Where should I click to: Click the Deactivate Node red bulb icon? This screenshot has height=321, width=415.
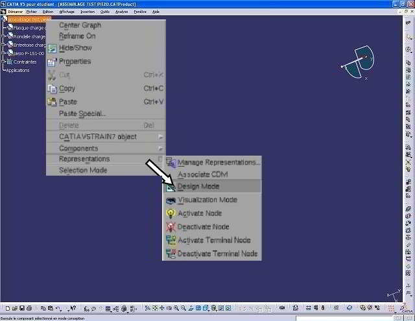[x=171, y=227]
